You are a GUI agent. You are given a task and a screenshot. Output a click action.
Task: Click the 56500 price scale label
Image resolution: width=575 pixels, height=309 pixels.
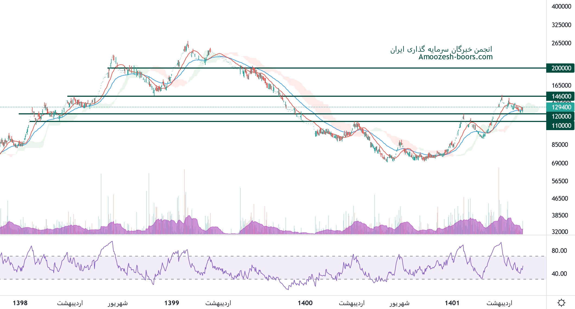pyautogui.click(x=560, y=181)
